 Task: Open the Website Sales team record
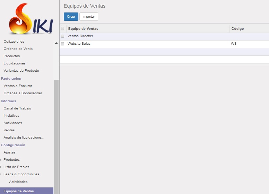pyautogui.click(x=79, y=44)
